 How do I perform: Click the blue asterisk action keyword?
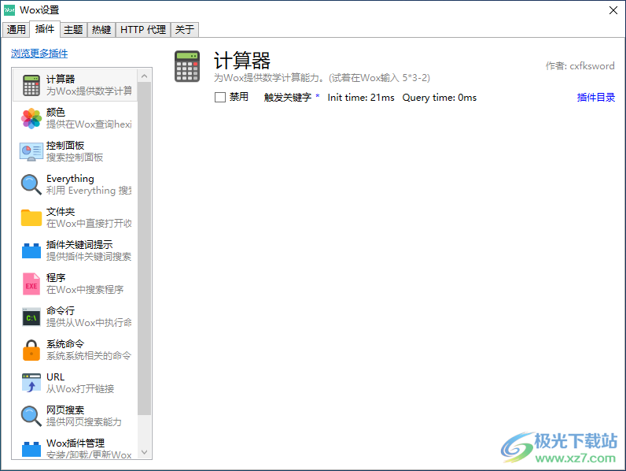[318, 96]
